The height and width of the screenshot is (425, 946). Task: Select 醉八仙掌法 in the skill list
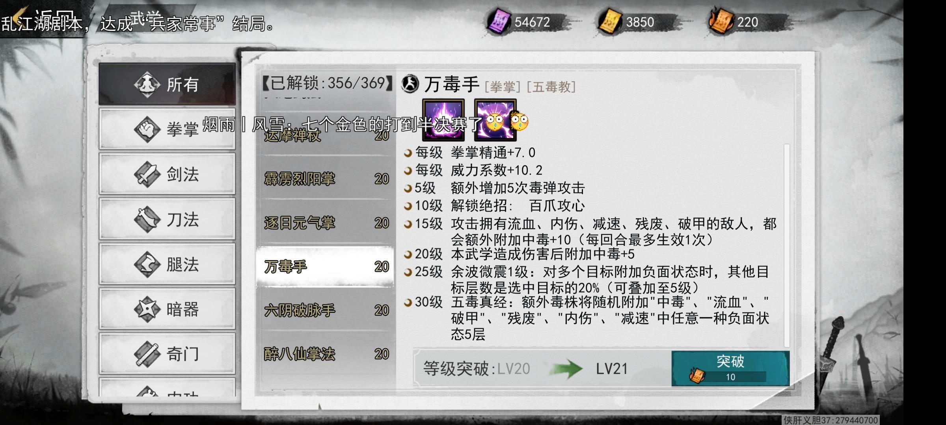[326, 354]
